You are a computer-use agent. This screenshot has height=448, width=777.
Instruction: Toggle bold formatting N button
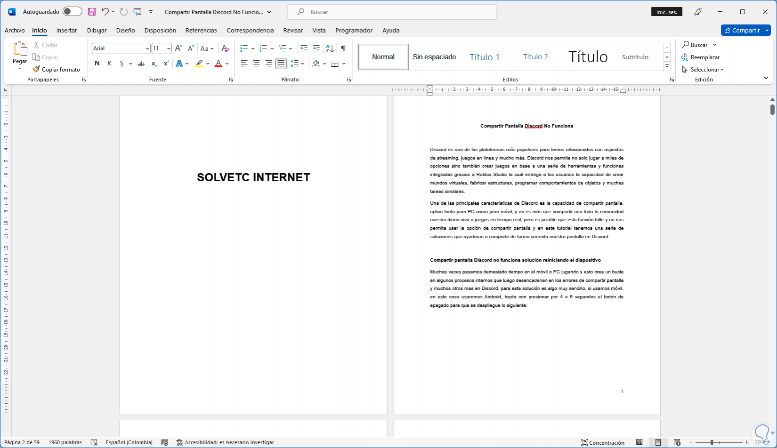(97, 63)
